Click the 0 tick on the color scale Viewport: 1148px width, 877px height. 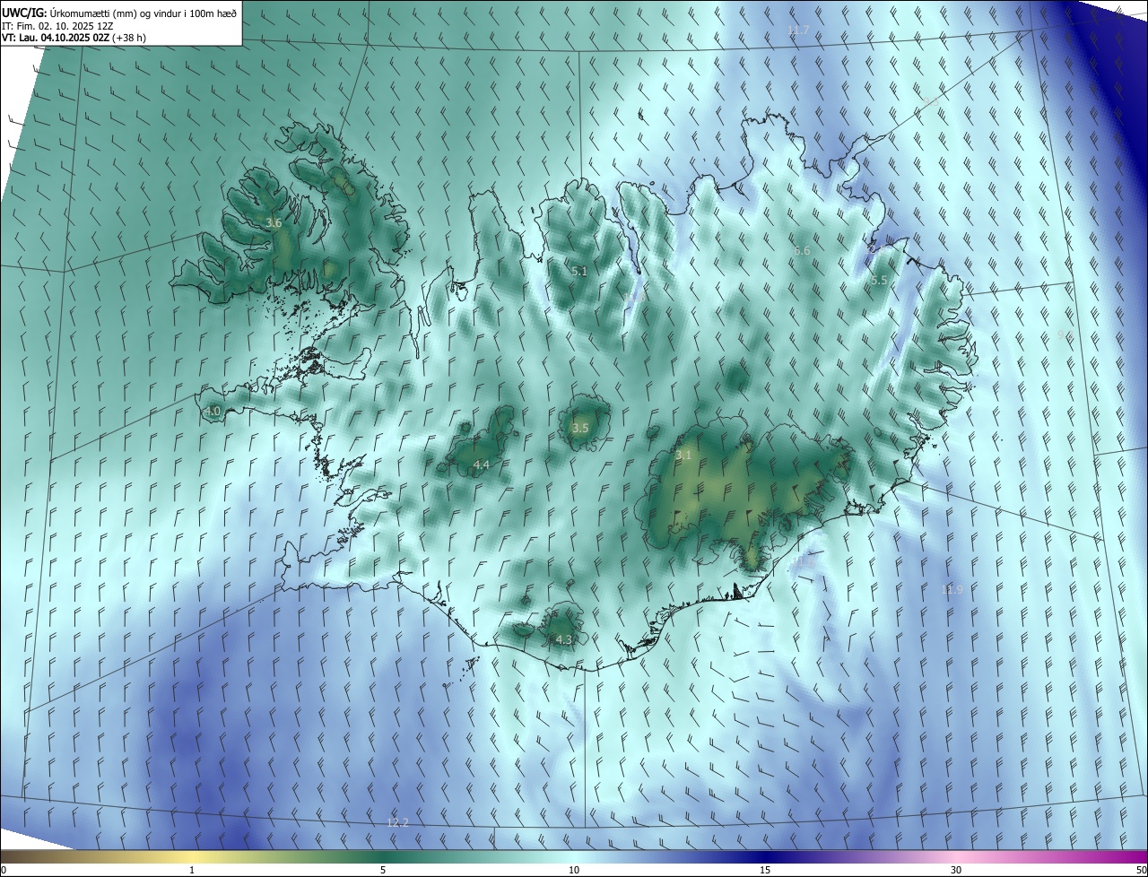click(x=4, y=870)
